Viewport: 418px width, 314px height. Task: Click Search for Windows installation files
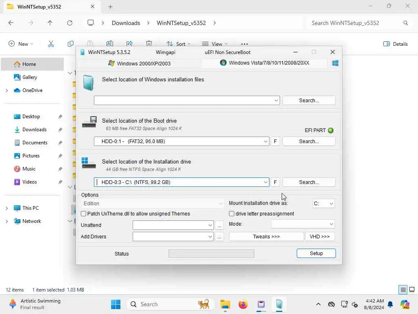pos(309,101)
